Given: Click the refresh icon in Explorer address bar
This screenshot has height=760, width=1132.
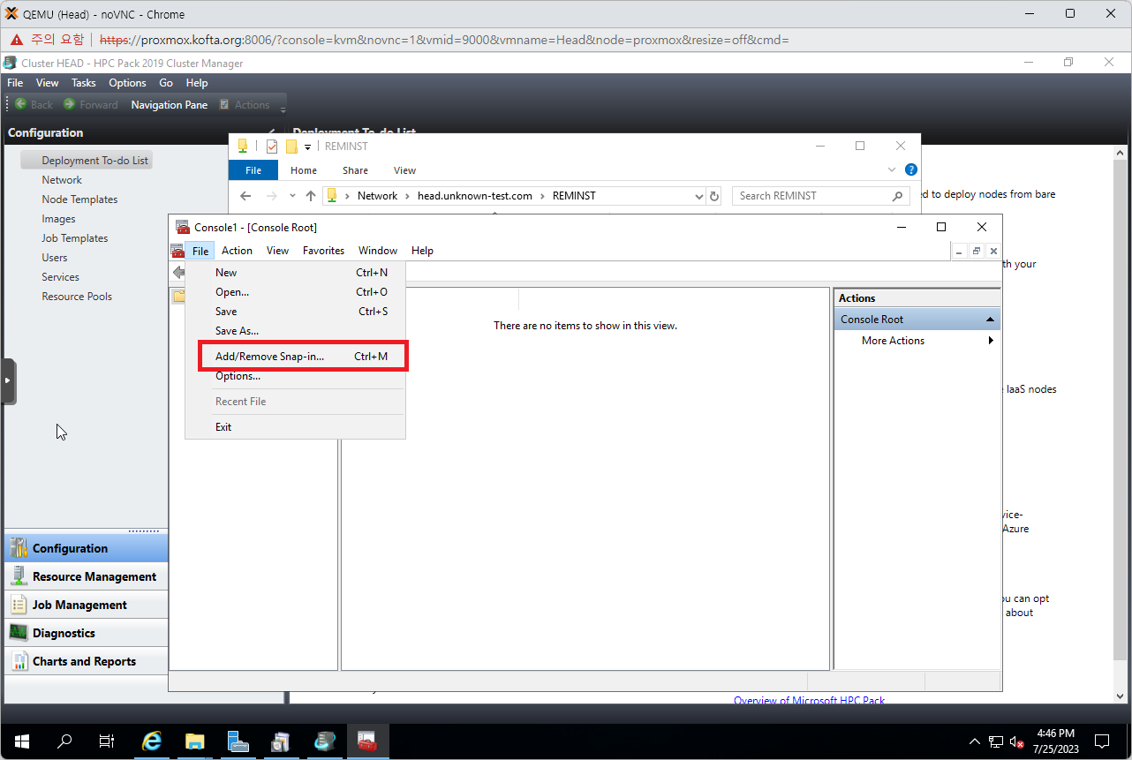Looking at the screenshot, I should coord(714,196).
